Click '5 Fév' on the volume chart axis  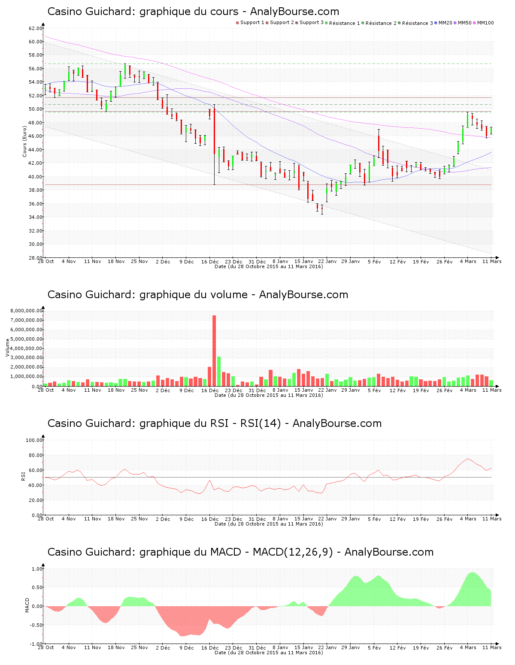click(x=374, y=390)
